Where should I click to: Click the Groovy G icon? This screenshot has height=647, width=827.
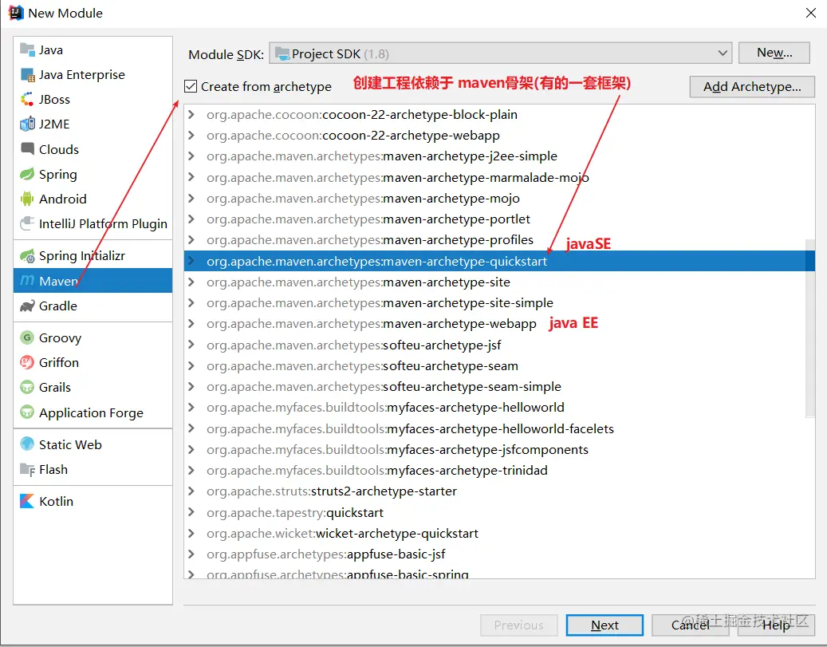coord(27,337)
